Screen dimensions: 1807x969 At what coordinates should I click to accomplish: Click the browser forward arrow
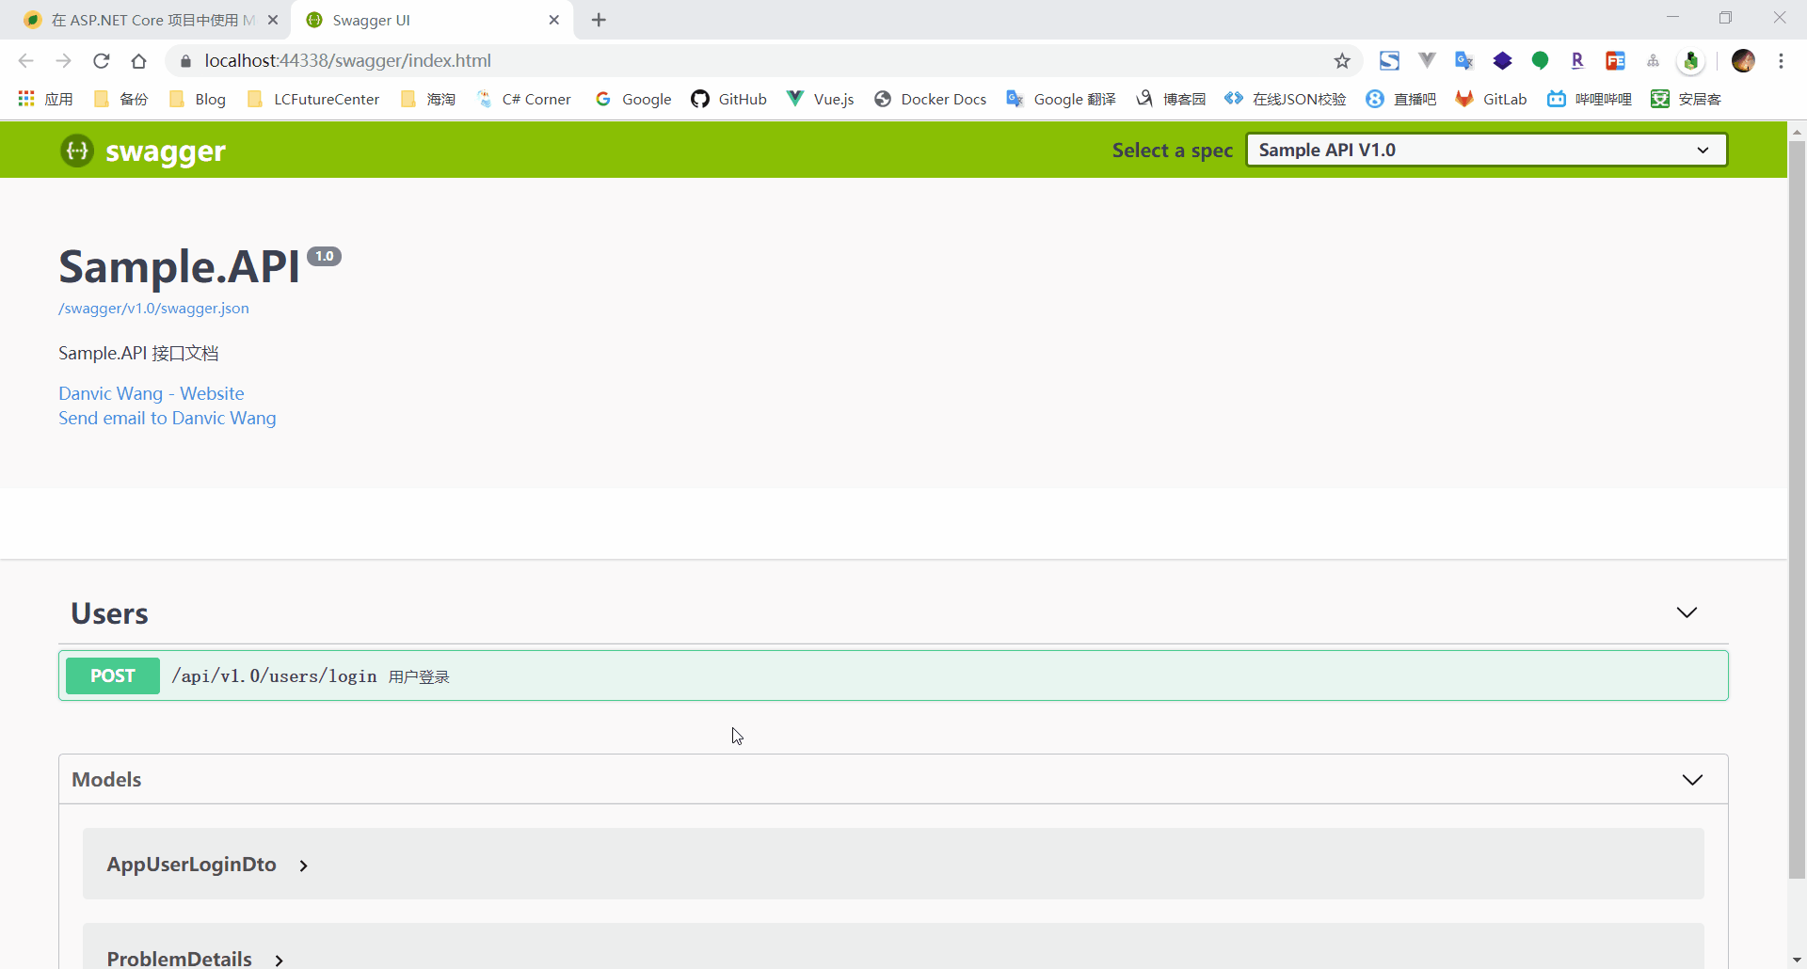point(63,61)
